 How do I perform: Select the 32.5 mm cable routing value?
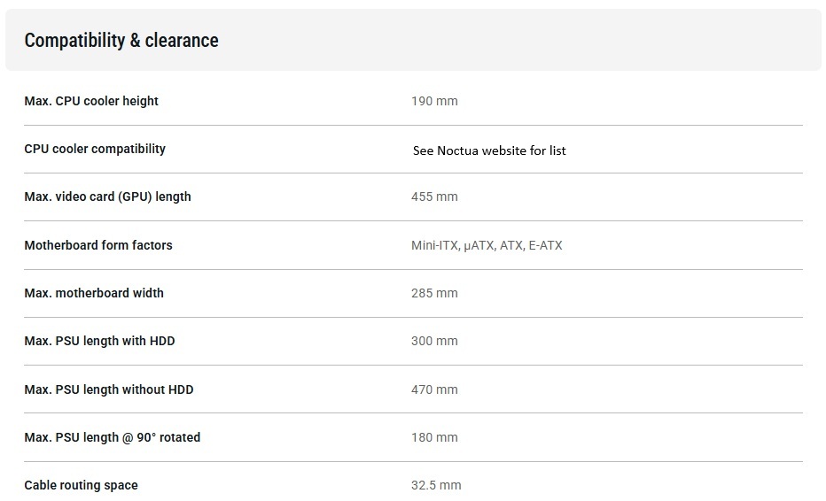click(436, 485)
